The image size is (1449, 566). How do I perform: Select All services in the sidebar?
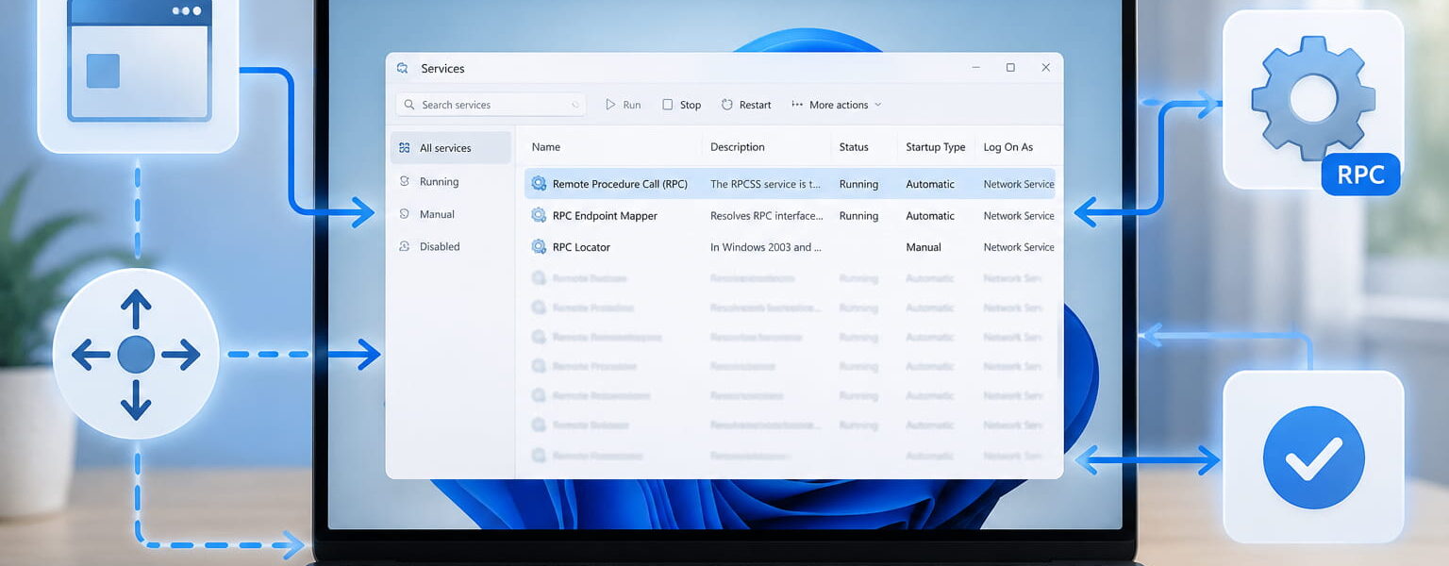coord(451,148)
